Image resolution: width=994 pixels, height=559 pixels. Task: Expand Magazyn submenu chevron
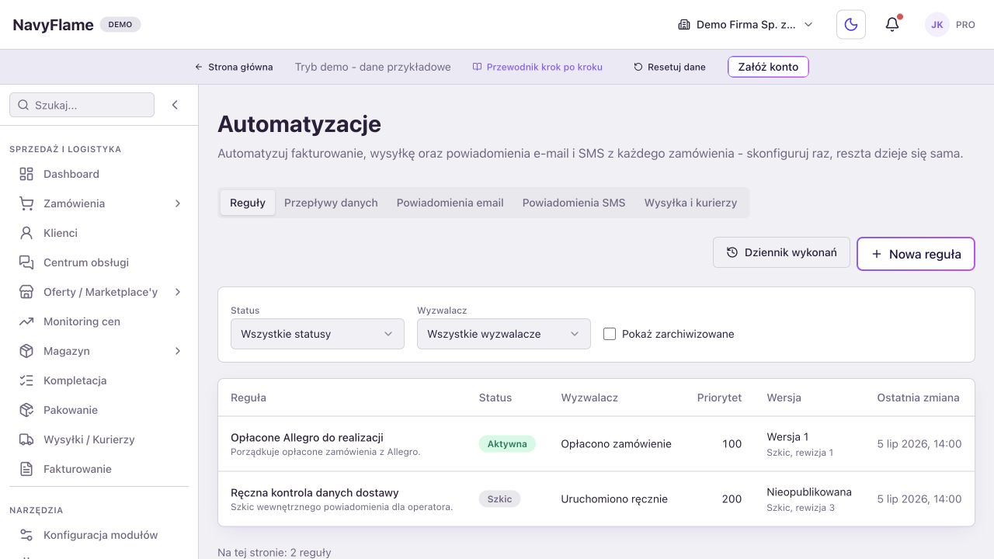[x=178, y=351]
